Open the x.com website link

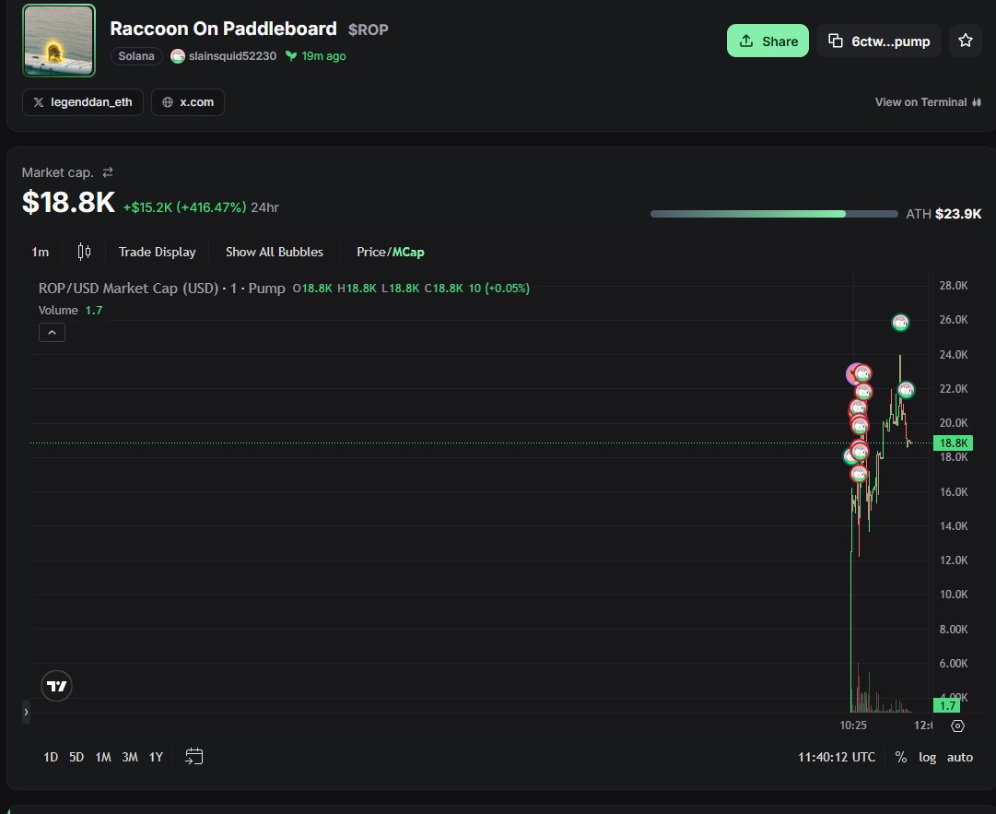pos(187,102)
